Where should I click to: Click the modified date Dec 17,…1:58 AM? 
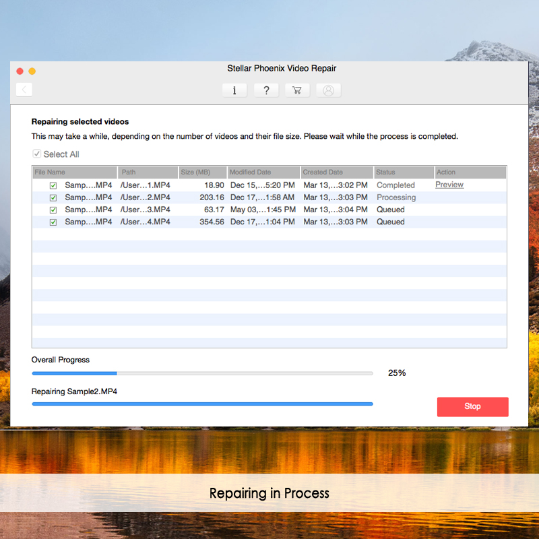262,197
